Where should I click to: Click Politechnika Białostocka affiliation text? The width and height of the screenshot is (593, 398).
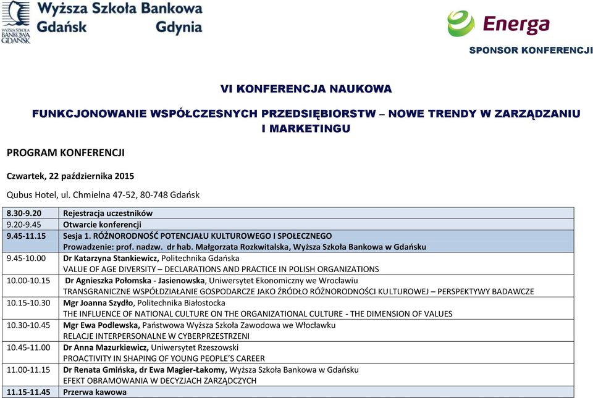pyautogui.click(x=181, y=303)
